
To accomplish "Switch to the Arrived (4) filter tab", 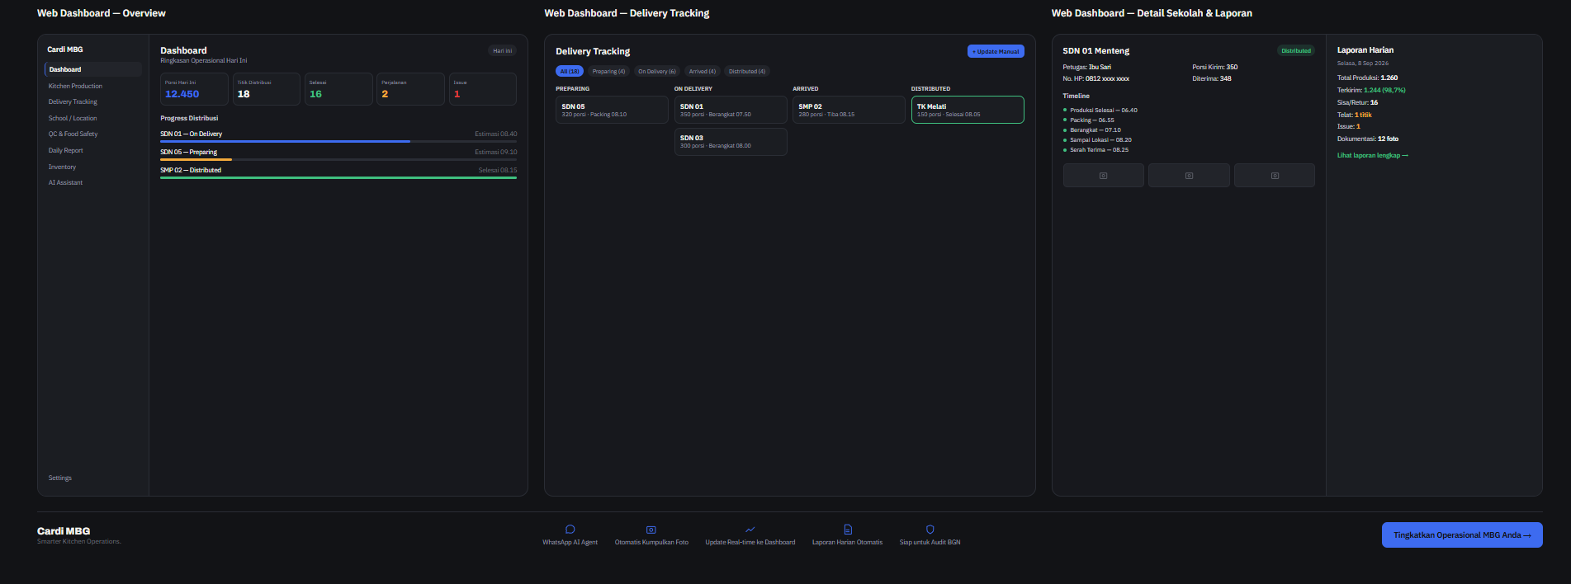I will [702, 71].
